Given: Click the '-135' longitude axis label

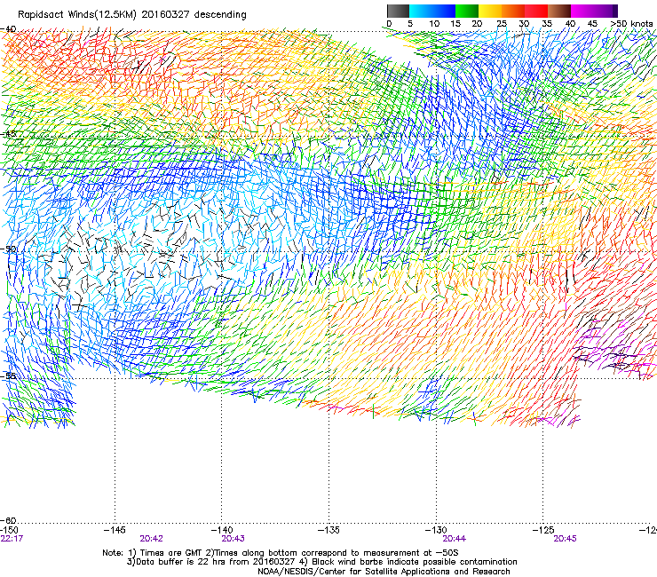Looking at the screenshot, I should pyautogui.click(x=328, y=531).
